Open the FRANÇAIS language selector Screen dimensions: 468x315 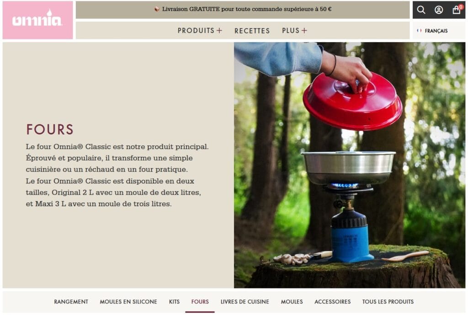(x=432, y=31)
